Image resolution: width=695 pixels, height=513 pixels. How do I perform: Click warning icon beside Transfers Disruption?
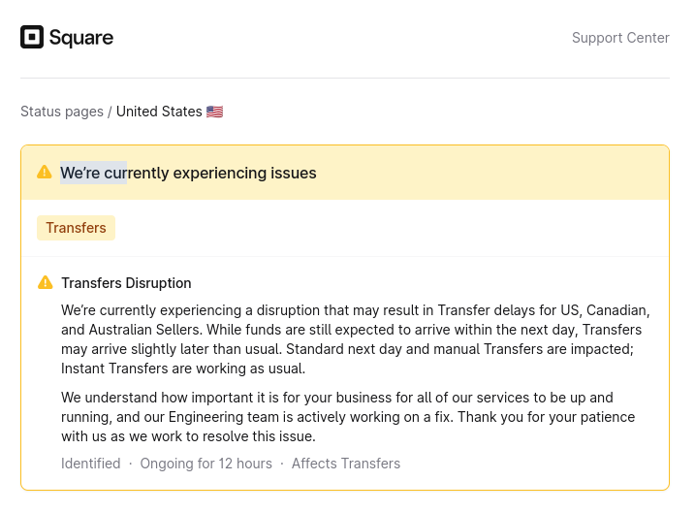click(x=45, y=283)
